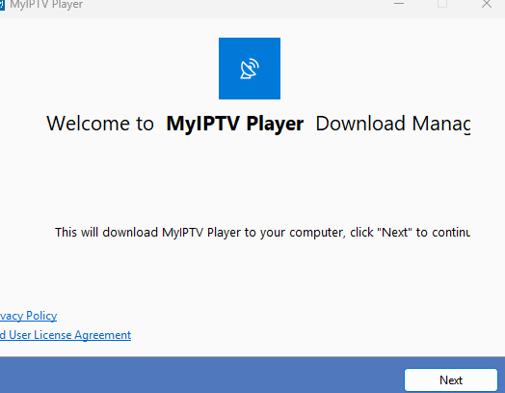This screenshot has width=505, height=393.
Task: Click the 'Welcome to MyIPTV Player' heading
Action: (258, 124)
